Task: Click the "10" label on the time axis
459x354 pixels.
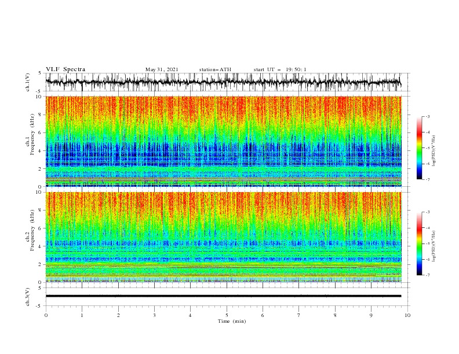Action: click(407, 315)
